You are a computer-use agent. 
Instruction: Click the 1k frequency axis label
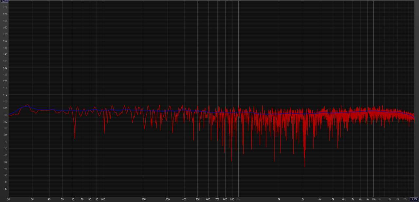pos(238,199)
